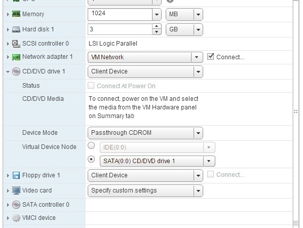This screenshot has width=303, height=228.
Task: Open the Specify custom settings video dropdown
Action: click(x=145, y=191)
